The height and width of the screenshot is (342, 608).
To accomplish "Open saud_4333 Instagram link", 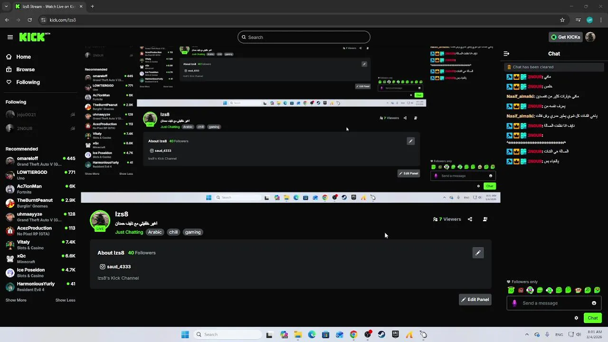I will pos(115,266).
